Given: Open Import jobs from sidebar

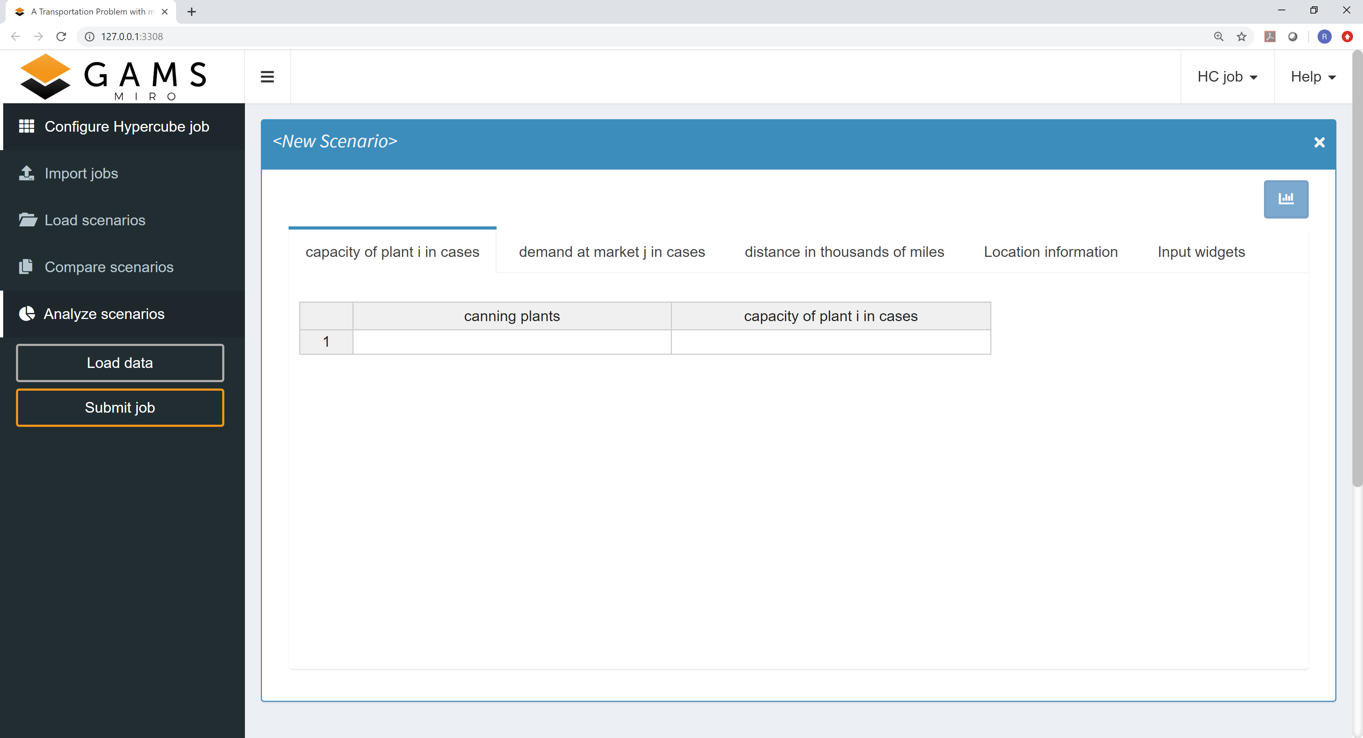Looking at the screenshot, I should 81,174.
